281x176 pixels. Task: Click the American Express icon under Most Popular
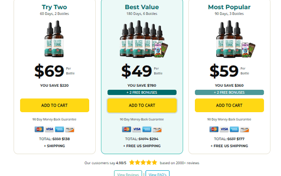pyautogui.click(x=234, y=129)
